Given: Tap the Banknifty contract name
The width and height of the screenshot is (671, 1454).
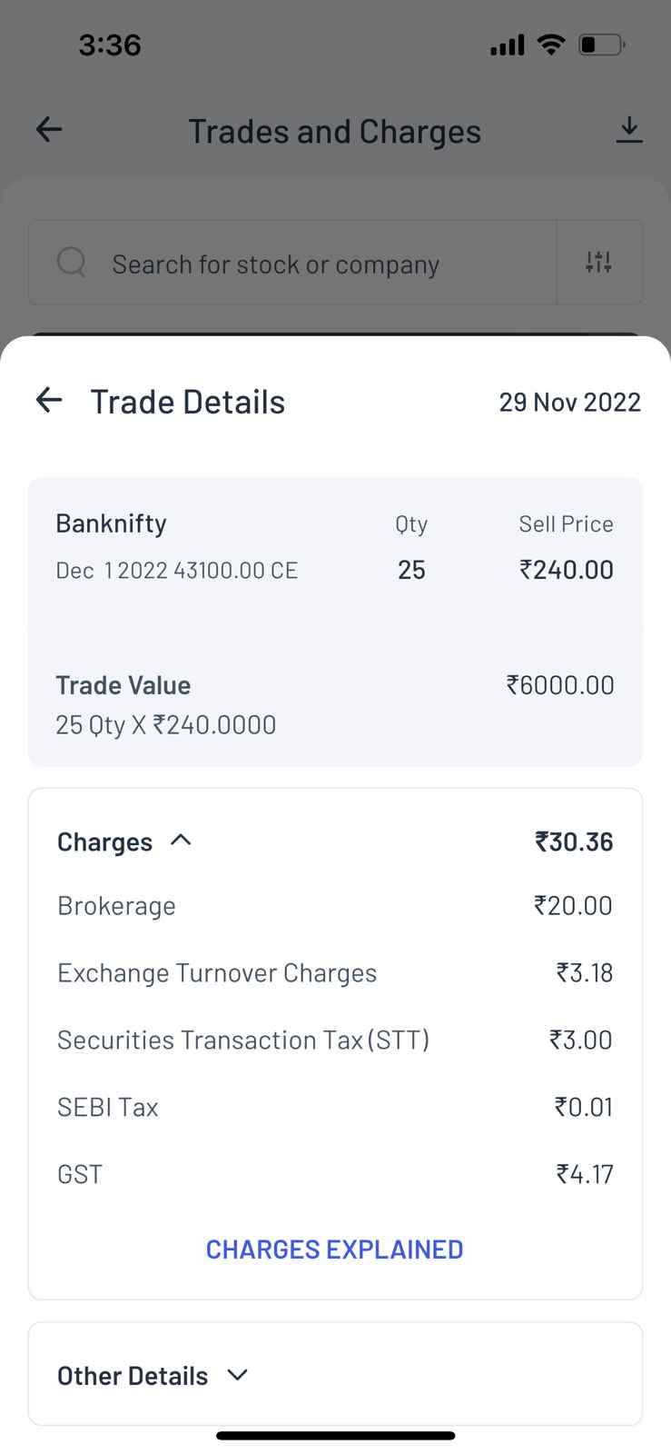Looking at the screenshot, I should pyautogui.click(x=112, y=523).
